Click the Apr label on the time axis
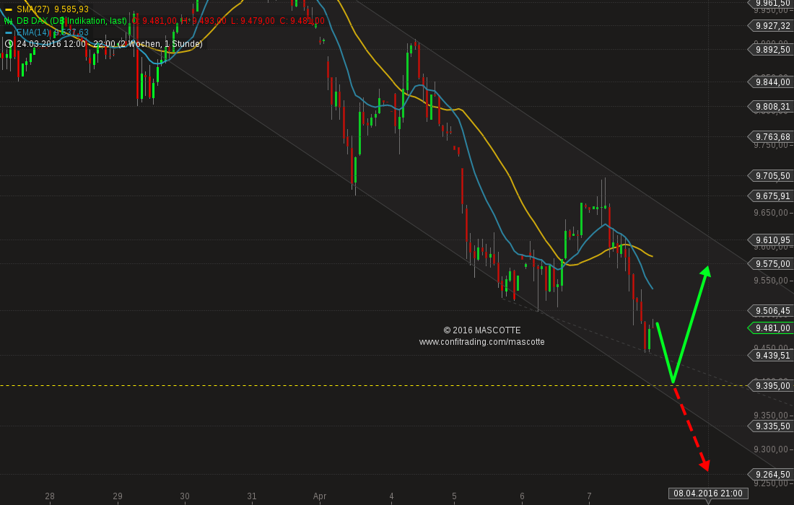Viewport: 794px width, 505px height. click(320, 496)
